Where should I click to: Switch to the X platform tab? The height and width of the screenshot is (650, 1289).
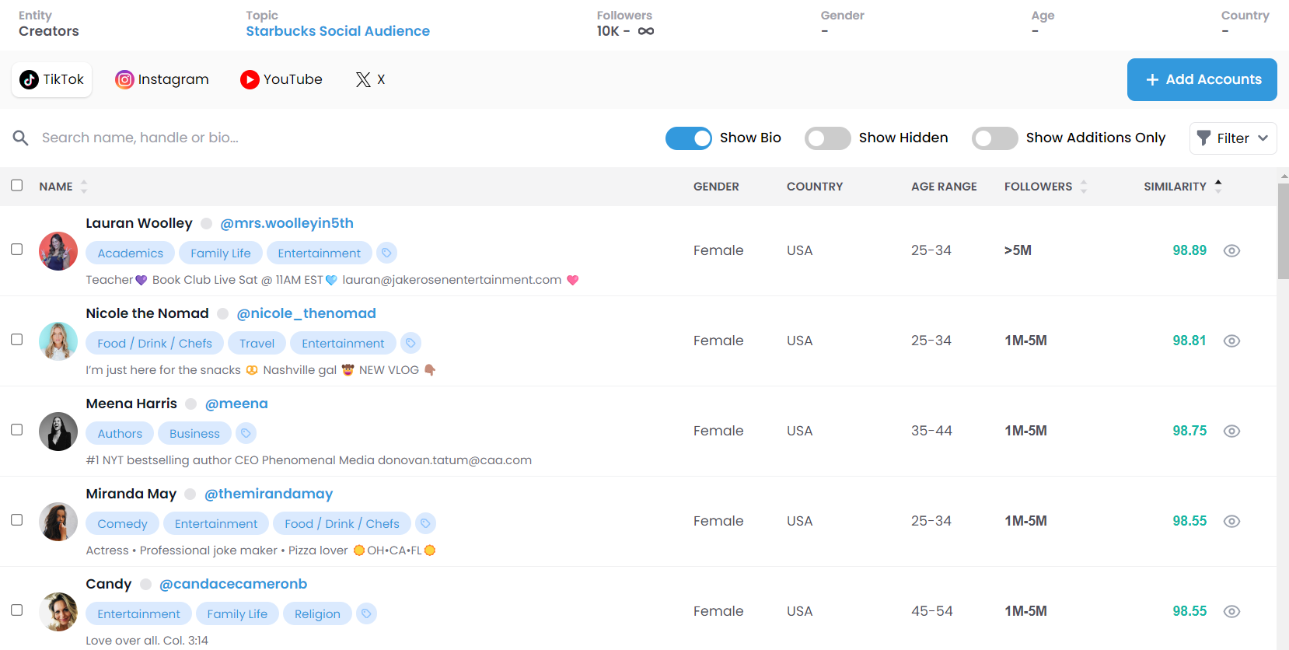[371, 79]
